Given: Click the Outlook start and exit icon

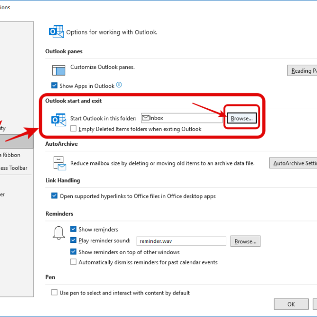Looking at the screenshot, I should [59, 119].
